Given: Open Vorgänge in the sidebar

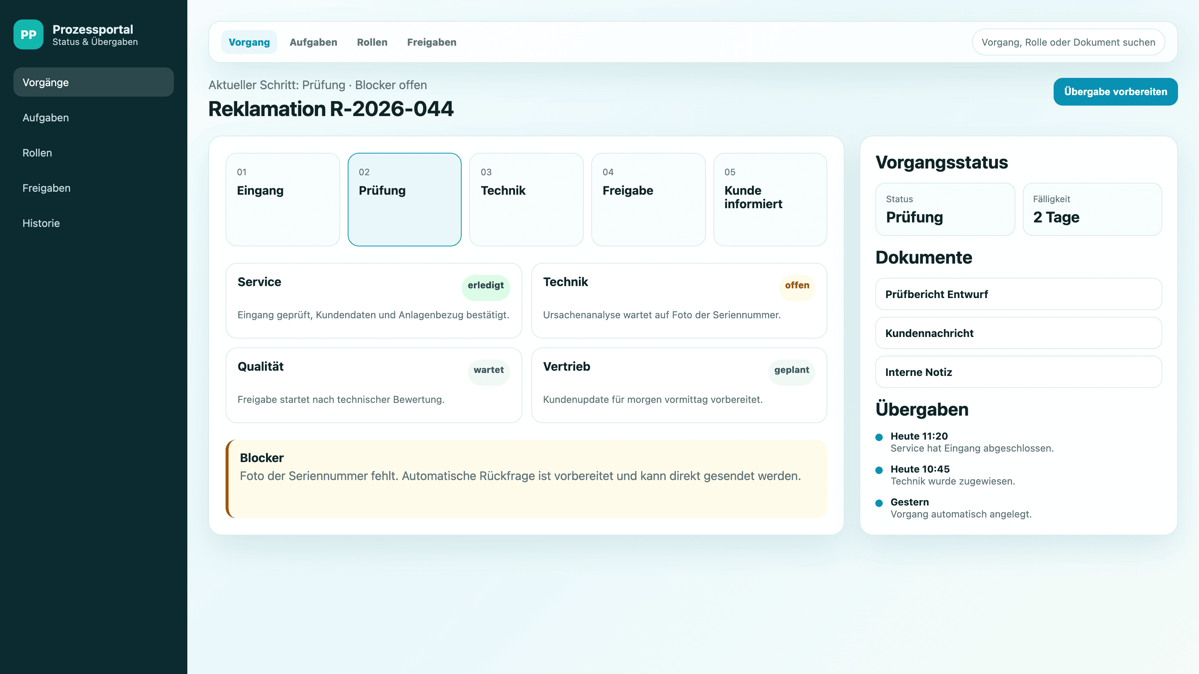Looking at the screenshot, I should click(x=94, y=82).
